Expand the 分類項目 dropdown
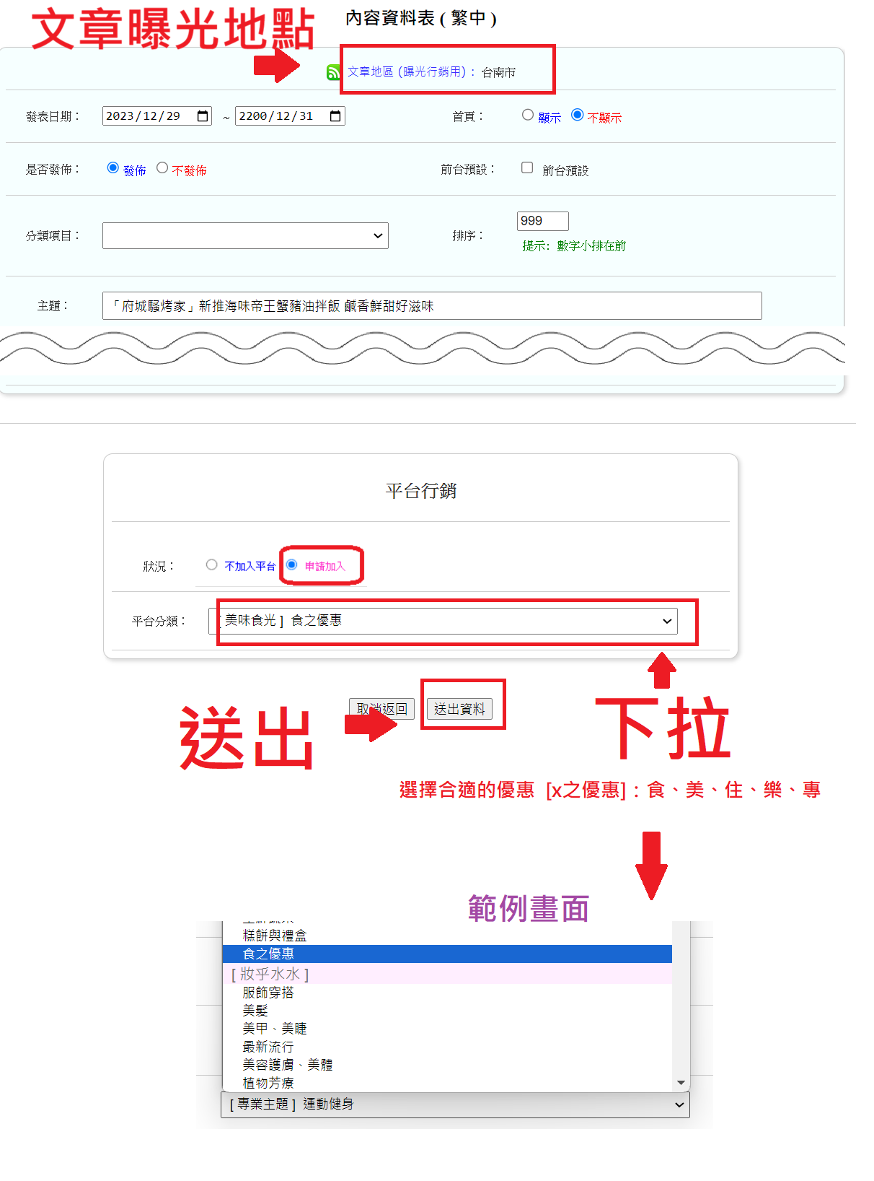This screenshot has width=874, height=1181. (245, 236)
